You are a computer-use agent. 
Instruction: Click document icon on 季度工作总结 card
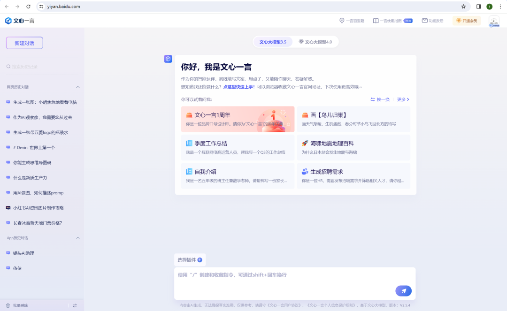189,143
